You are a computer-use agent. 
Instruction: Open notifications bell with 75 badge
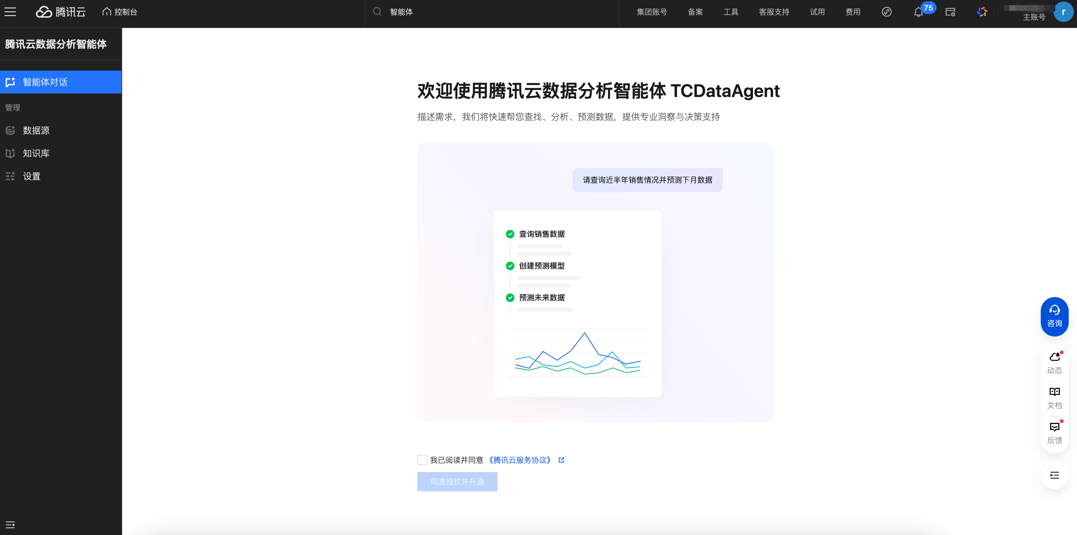point(919,12)
